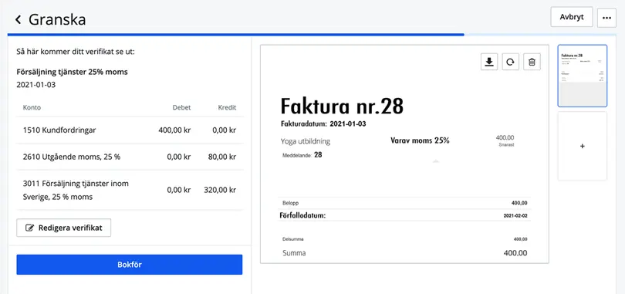Click the Konto column header
Screen dimensions: 625x294
[32, 107]
